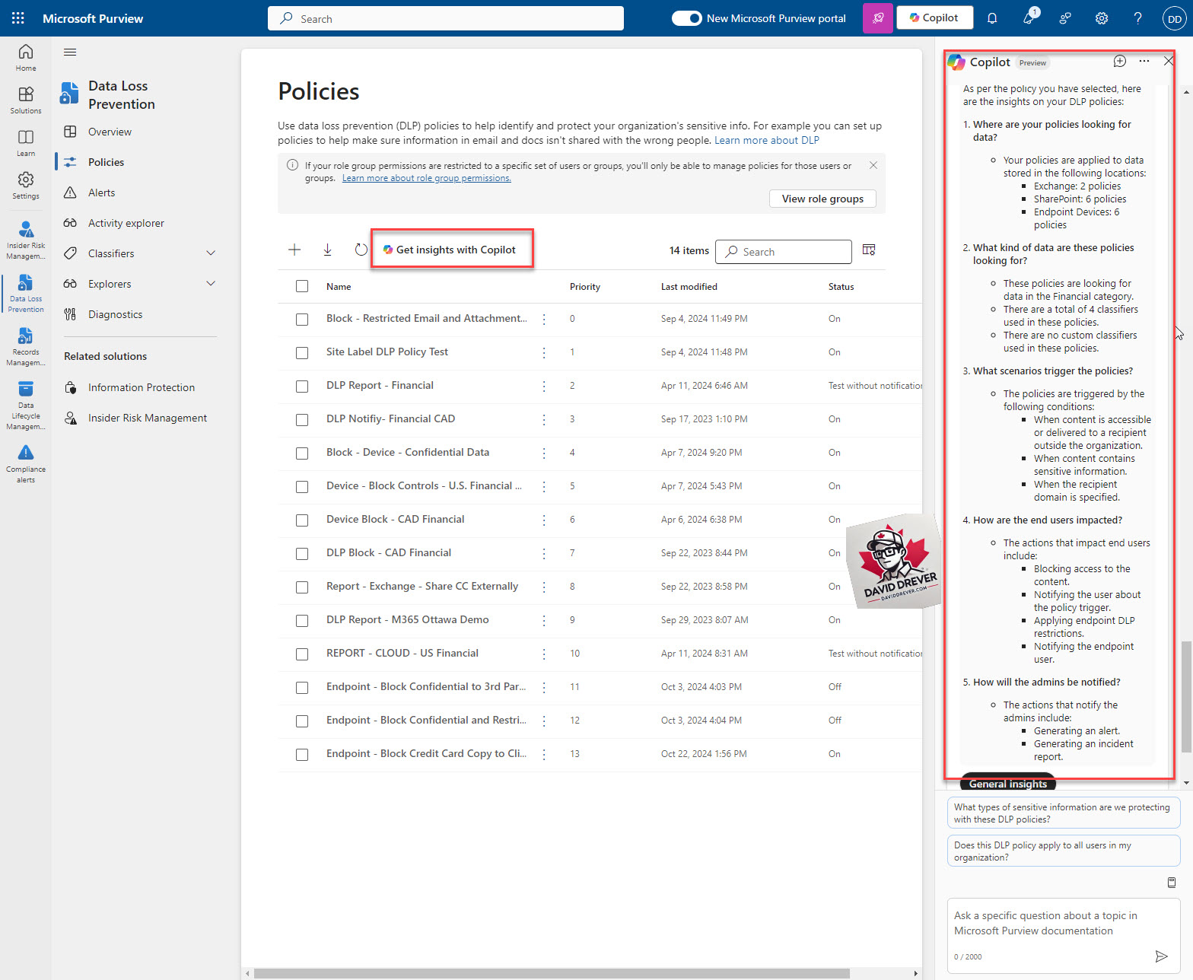This screenshot has height=980, width=1193.
Task: Click the View role groups button
Action: (x=822, y=199)
